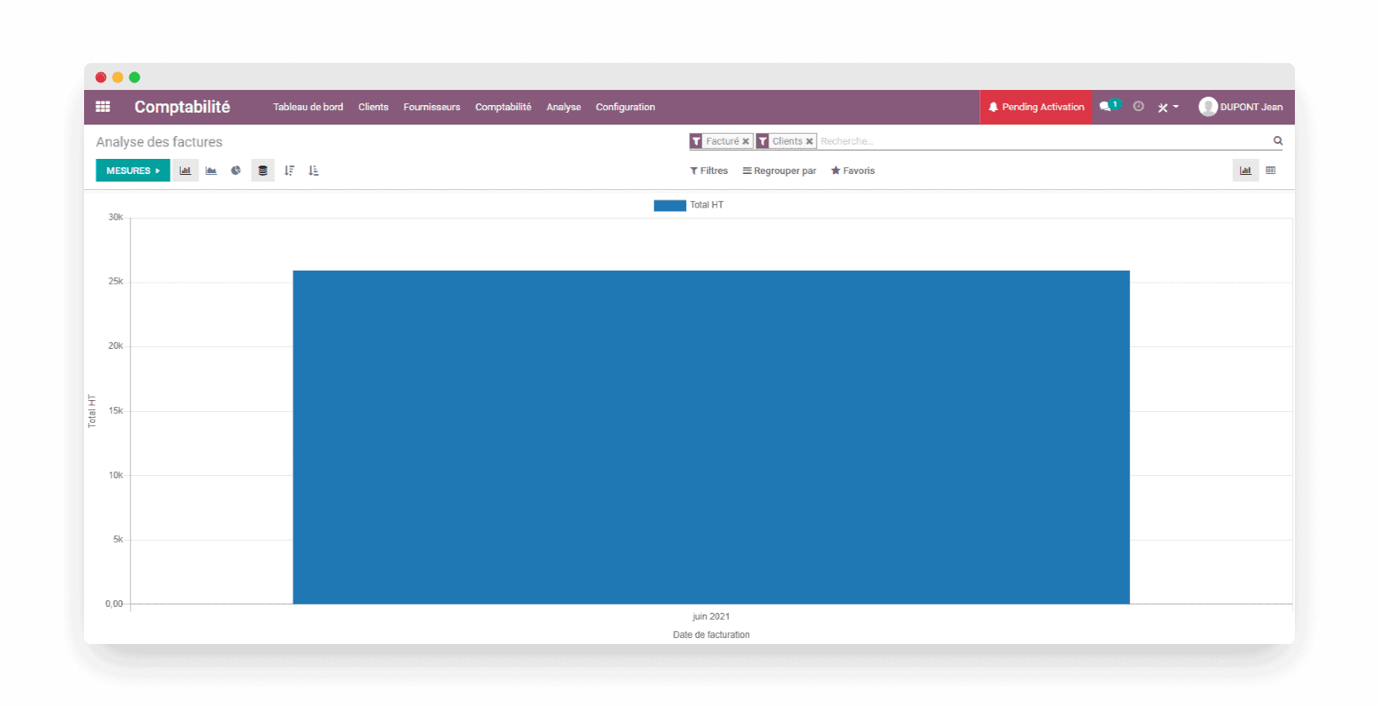
Task: Open the Comptabilité navigation menu item
Action: tap(503, 107)
